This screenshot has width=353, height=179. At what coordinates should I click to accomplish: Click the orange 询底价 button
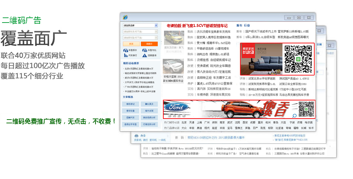click(149, 44)
